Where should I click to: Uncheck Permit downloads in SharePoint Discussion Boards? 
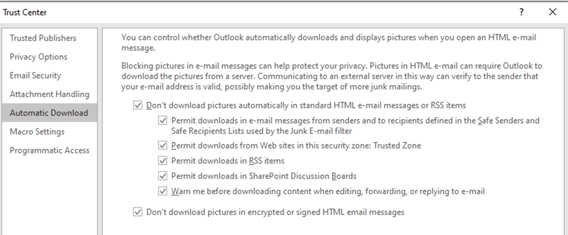163,176
